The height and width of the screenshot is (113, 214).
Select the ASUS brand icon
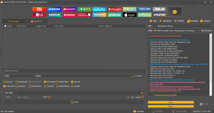(x=160, y=9)
